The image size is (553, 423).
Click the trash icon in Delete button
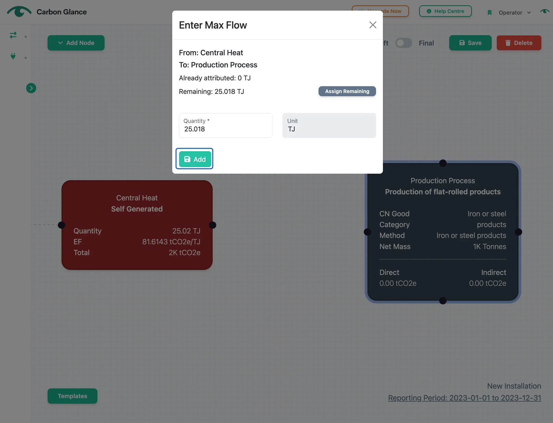(x=508, y=43)
